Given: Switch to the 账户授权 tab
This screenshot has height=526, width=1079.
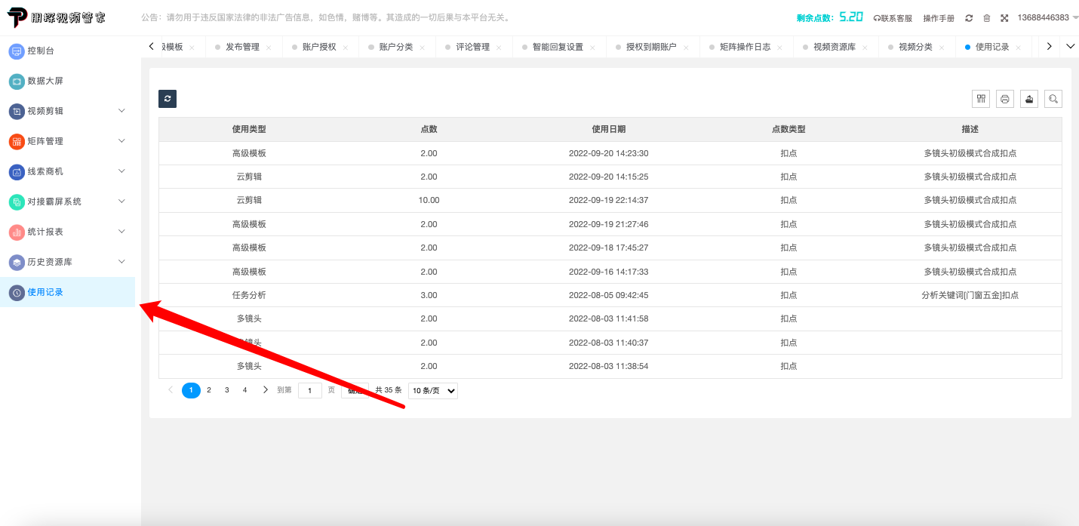Looking at the screenshot, I should point(319,47).
